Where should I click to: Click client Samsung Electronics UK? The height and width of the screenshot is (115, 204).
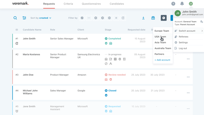click(89, 56)
